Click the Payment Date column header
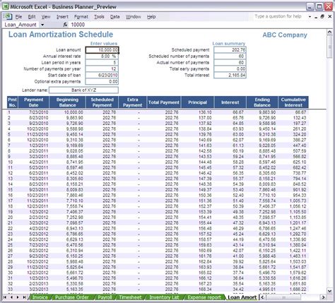The image size is (335, 303). [33, 102]
